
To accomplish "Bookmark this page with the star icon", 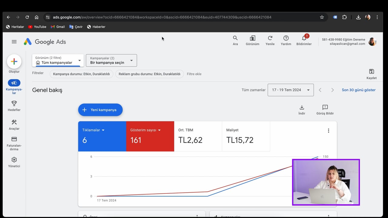I will [322, 17].
